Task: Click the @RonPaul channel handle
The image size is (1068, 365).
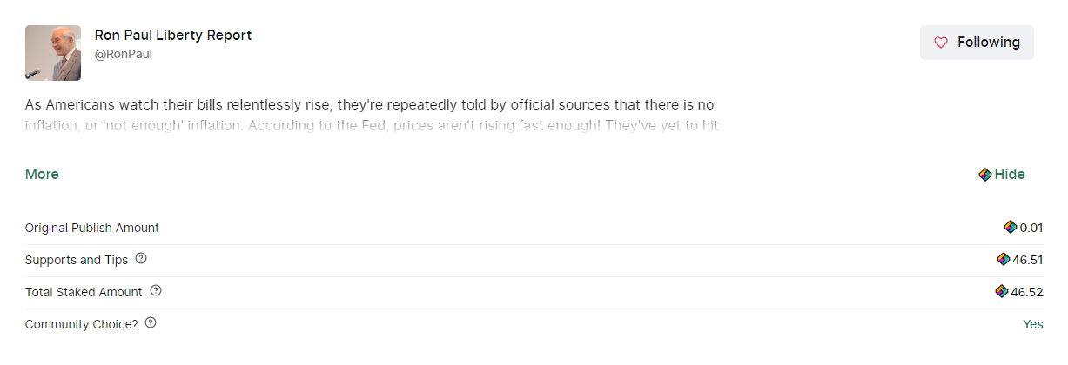Action: (x=124, y=54)
